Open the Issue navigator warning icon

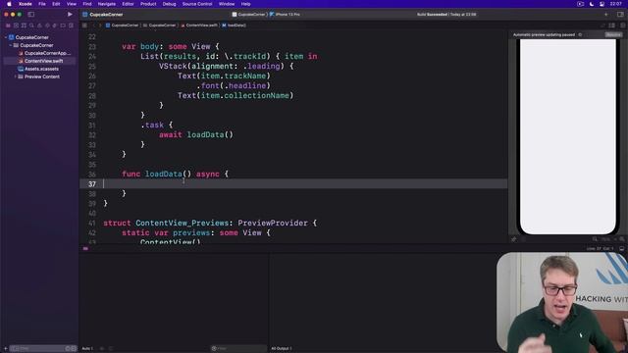pyautogui.click(x=39, y=25)
